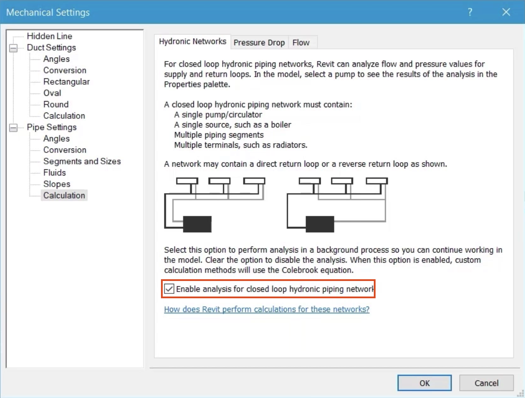This screenshot has width=525, height=398.
Task: Open Angles under Pipe Settings
Action: (56, 139)
